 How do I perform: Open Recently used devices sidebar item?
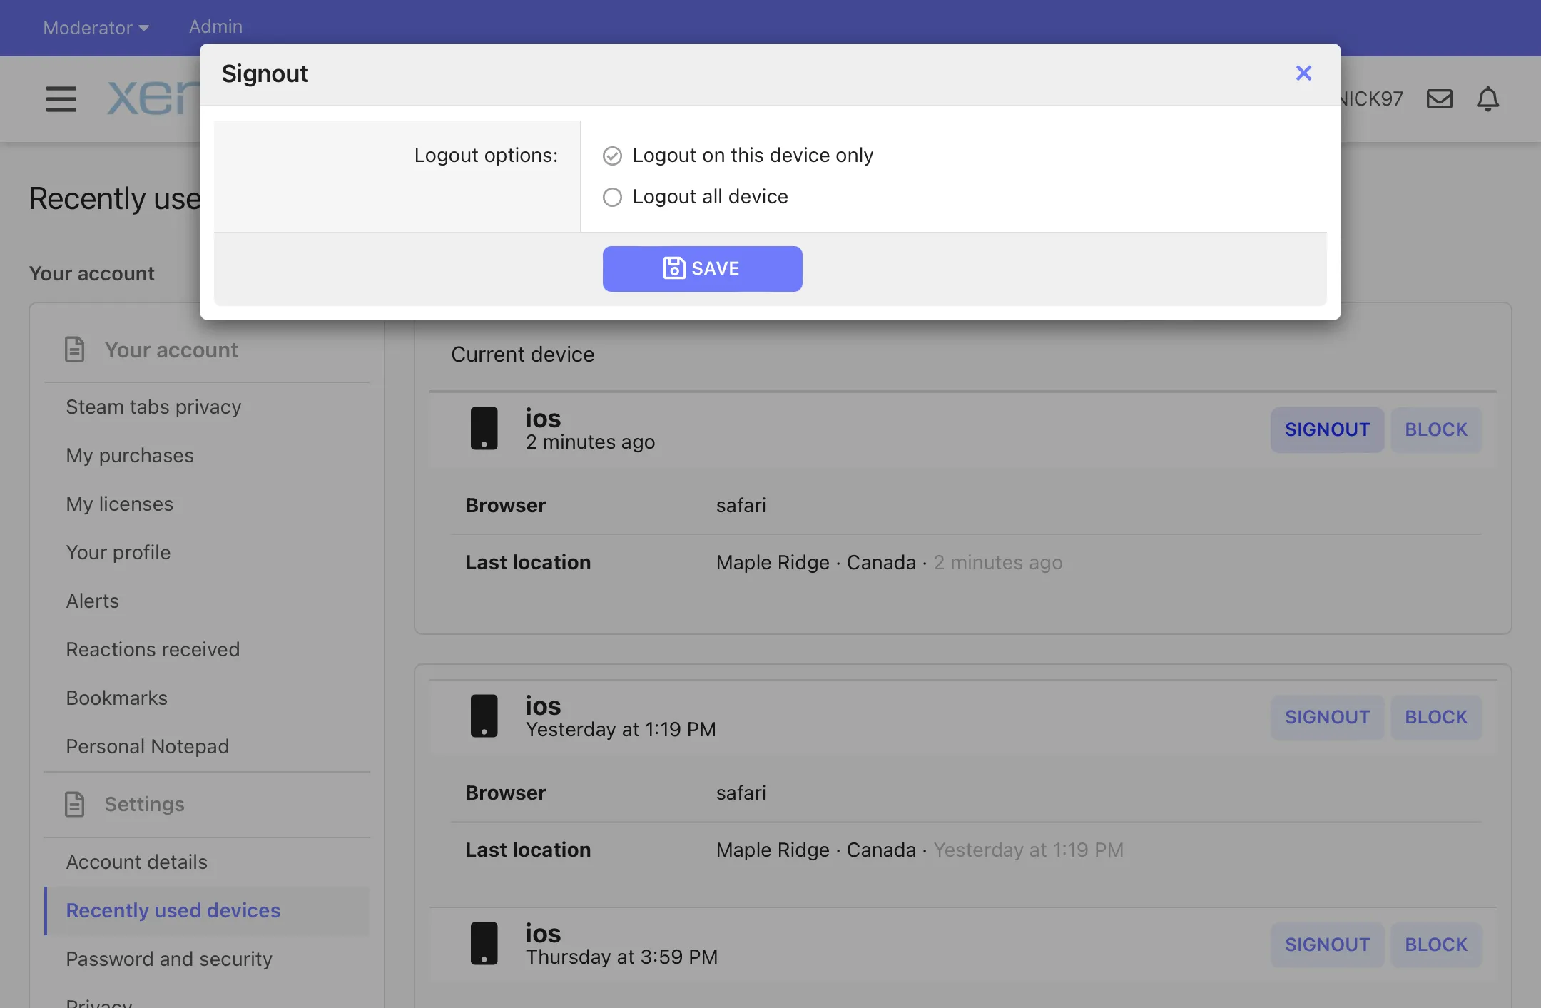[173, 910]
